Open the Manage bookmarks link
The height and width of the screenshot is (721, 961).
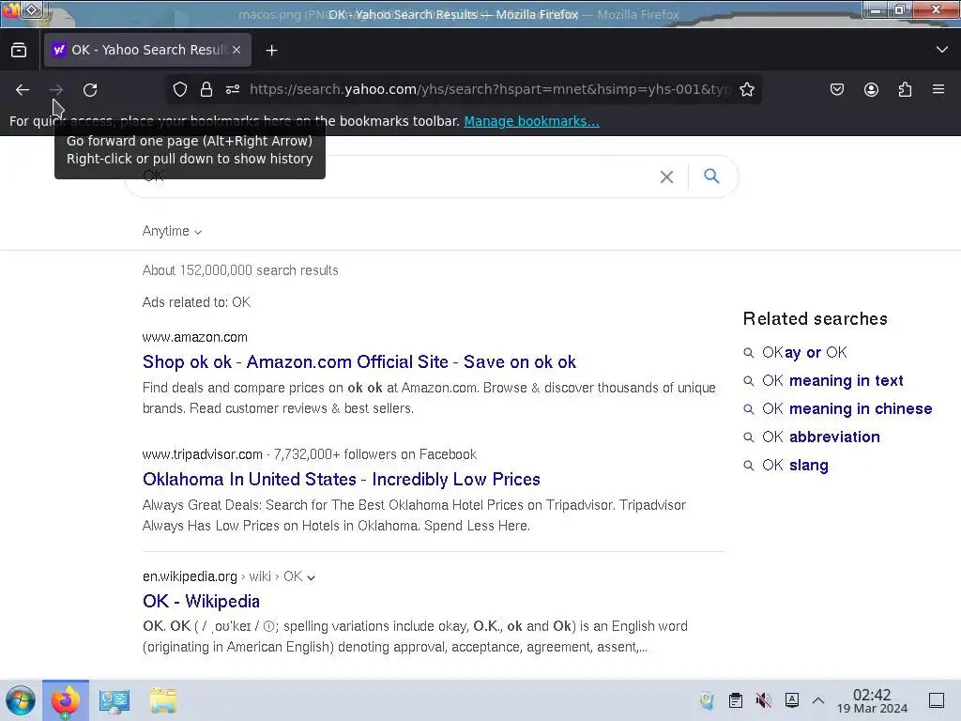pyautogui.click(x=531, y=121)
